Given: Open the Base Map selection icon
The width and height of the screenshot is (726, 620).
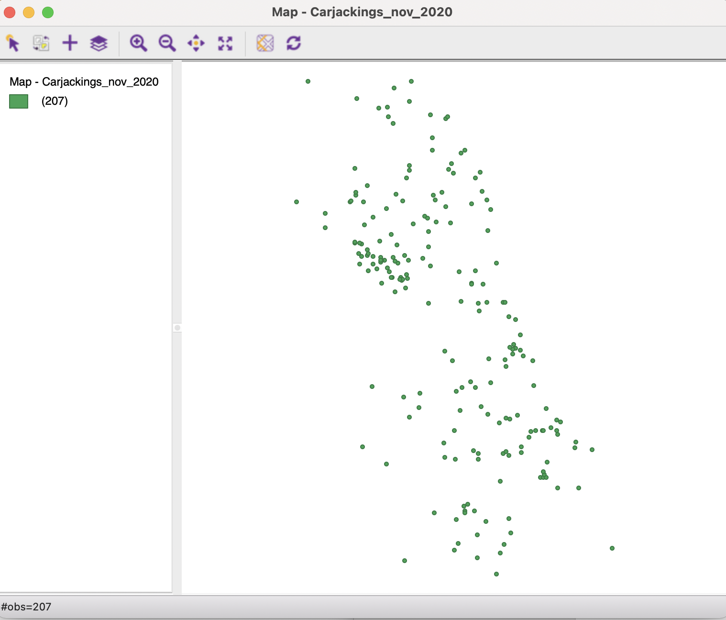Looking at the screenshot, I should click(x=265, y=43).
